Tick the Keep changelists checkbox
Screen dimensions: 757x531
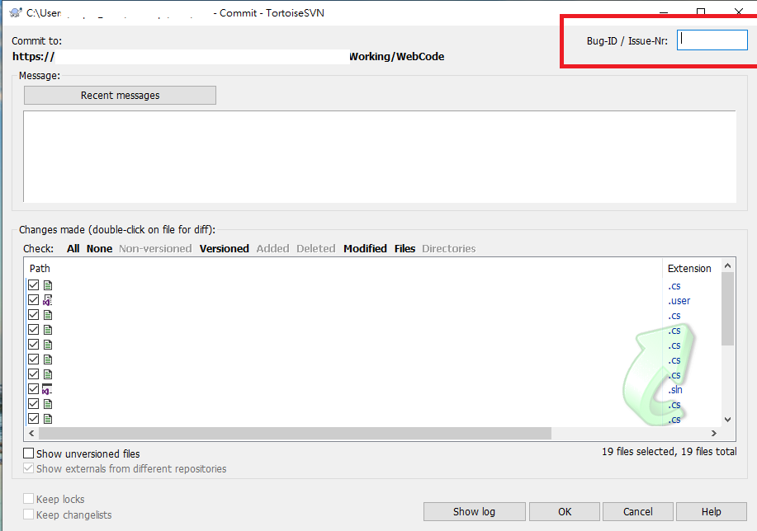click(x=29, y=515)
